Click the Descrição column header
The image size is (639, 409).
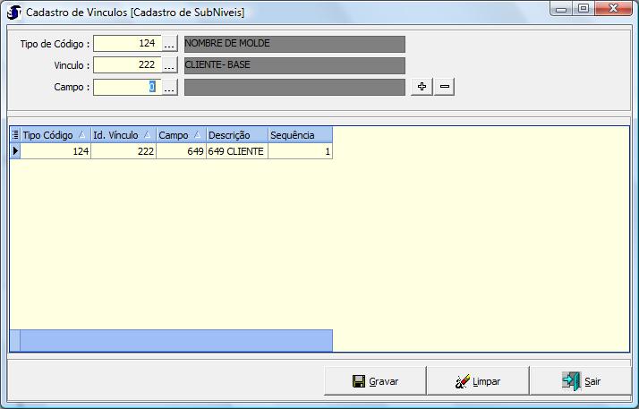235,135
